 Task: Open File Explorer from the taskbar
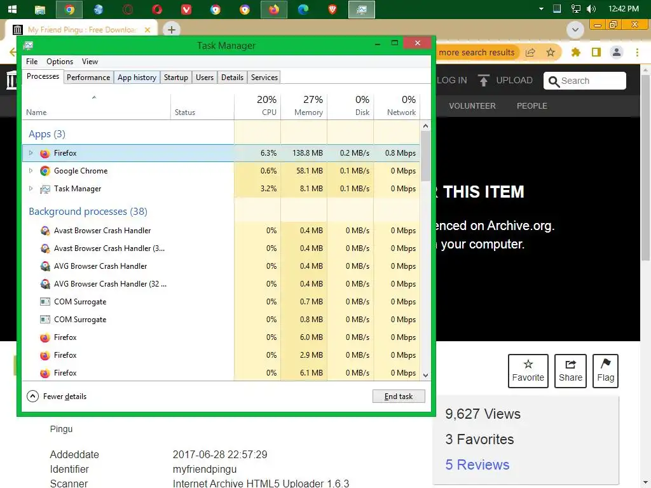pos(40,10)
